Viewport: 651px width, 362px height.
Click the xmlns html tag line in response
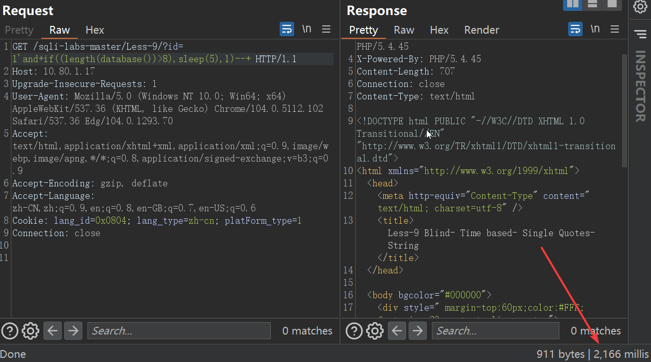point(468,171)
